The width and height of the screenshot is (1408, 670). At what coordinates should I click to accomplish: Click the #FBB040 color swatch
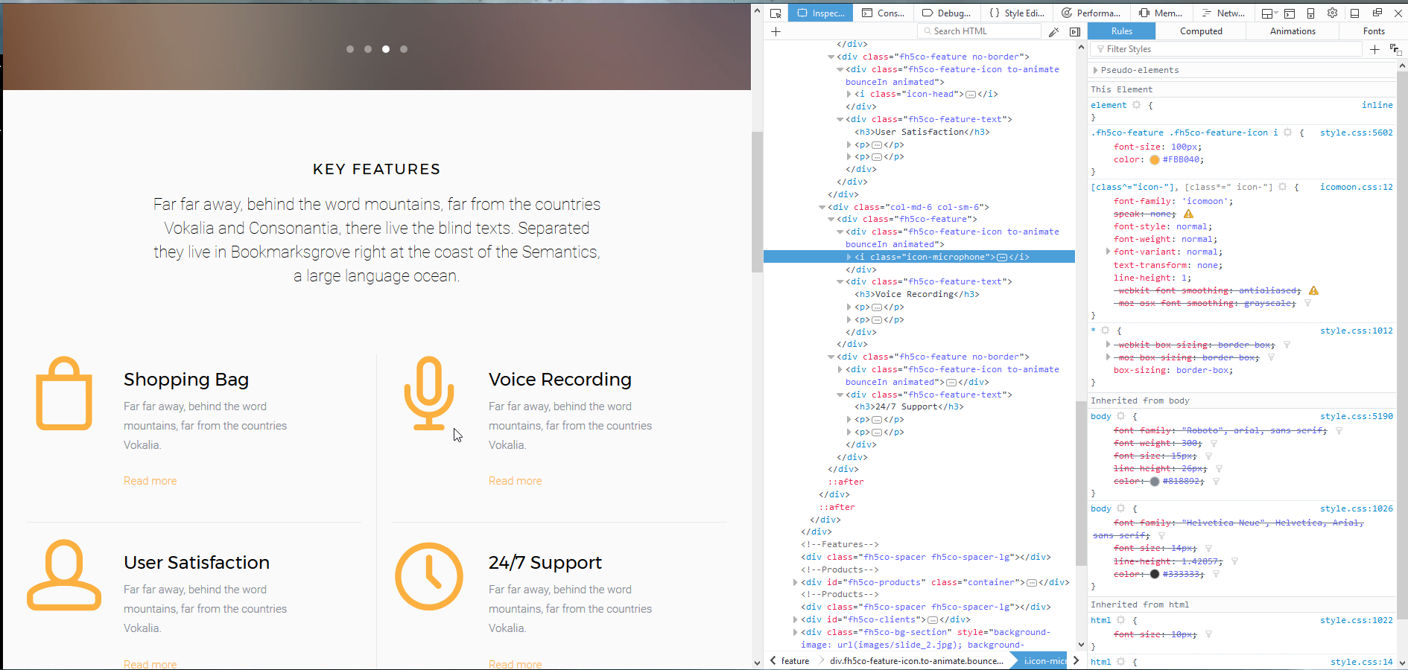(x=1155, y=160)
